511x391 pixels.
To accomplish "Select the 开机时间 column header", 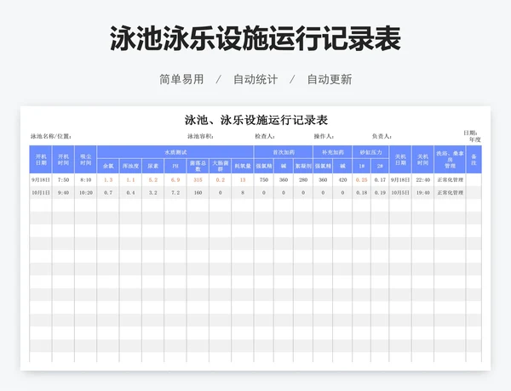I will [x=63, y=160].
